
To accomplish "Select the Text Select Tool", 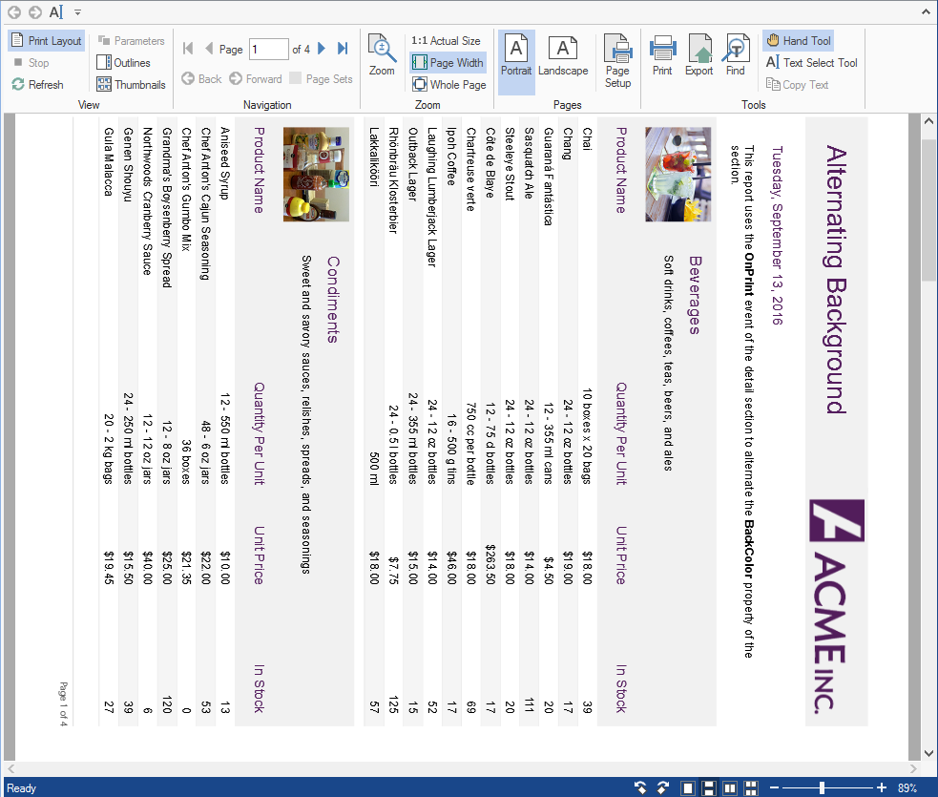I will (811, 63).
